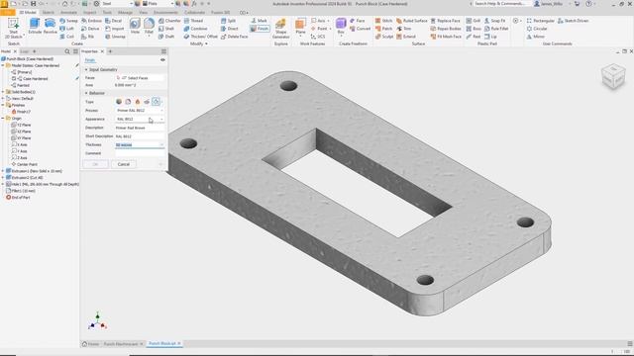Activate the Split command

point(229,21)
